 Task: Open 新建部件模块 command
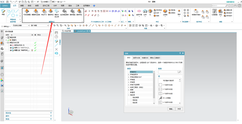pyautogui.click(x=196, y=11)
